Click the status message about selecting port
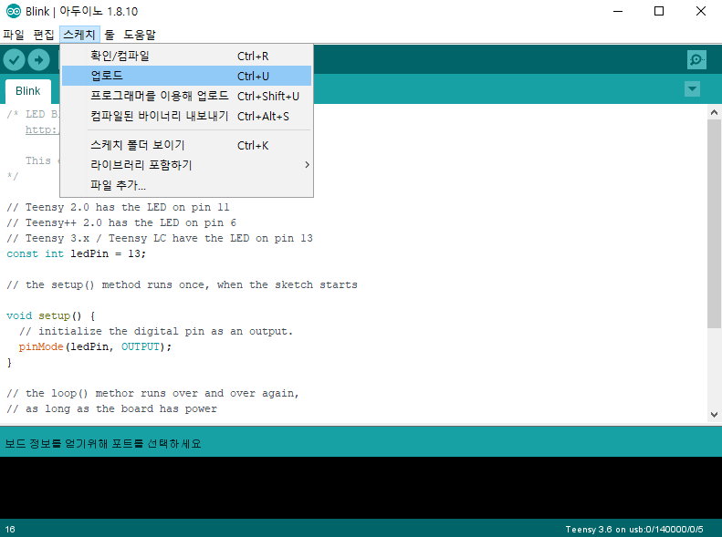Viewport: 722px width, 537px height. pyautogui.click(x=103, y=444)
